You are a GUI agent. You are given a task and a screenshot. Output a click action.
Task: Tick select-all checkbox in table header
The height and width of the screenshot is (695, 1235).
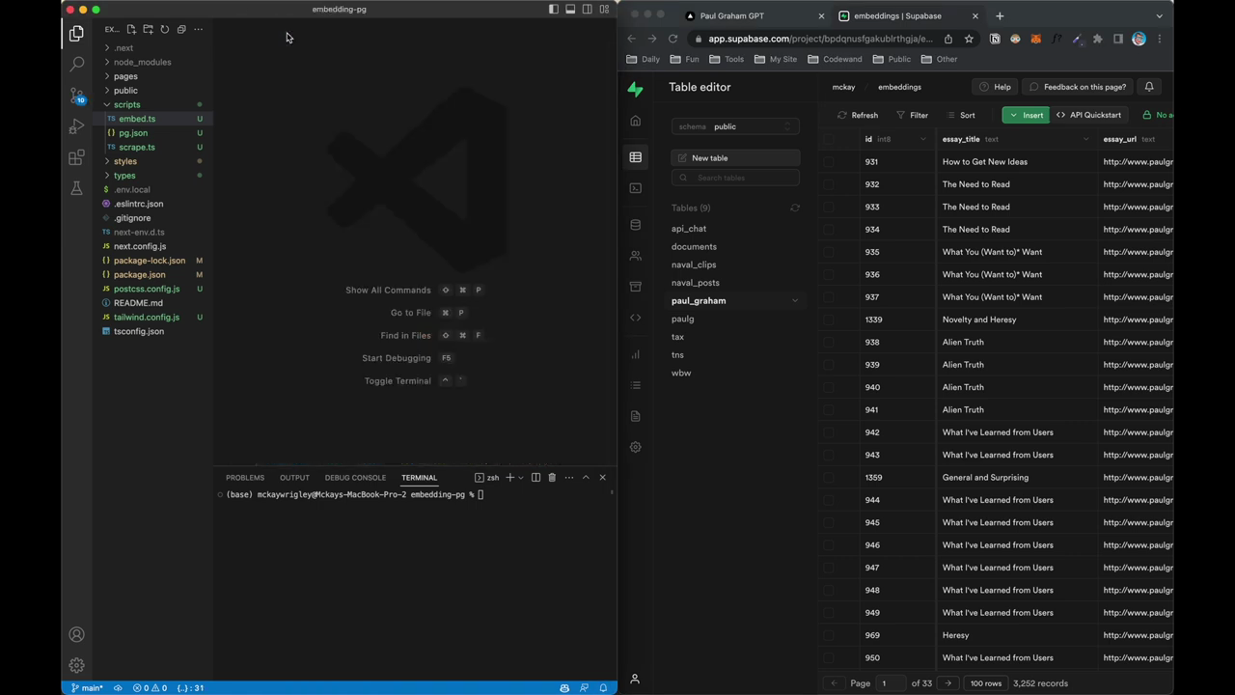pos(829,139)
